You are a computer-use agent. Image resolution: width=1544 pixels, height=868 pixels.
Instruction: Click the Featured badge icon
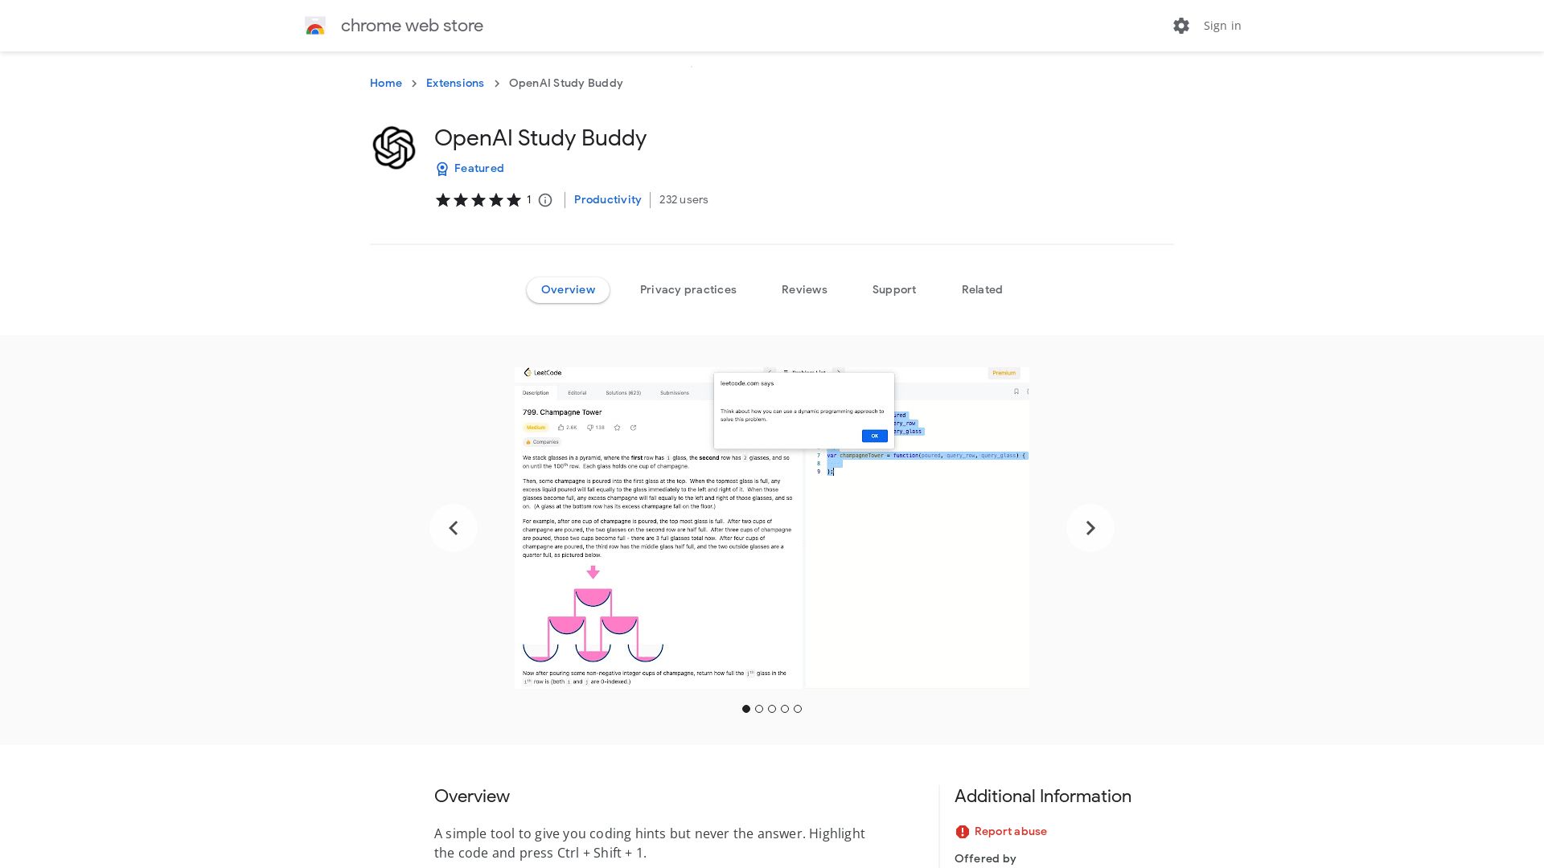[441, 169]
